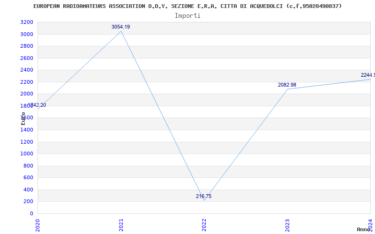Click the chart title with Acquedolci text

(x=187, y=6)
